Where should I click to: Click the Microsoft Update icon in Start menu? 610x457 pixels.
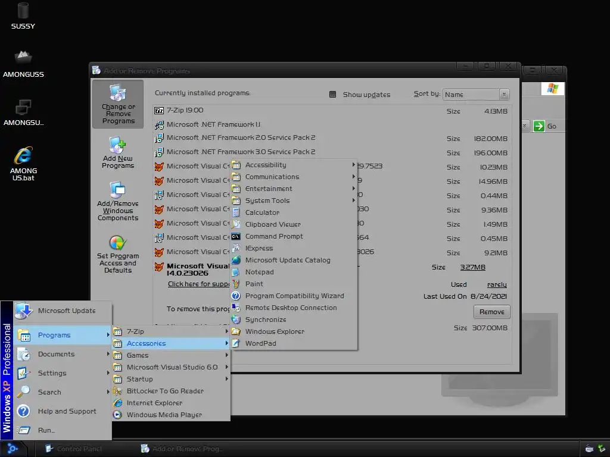pos(24,311)
